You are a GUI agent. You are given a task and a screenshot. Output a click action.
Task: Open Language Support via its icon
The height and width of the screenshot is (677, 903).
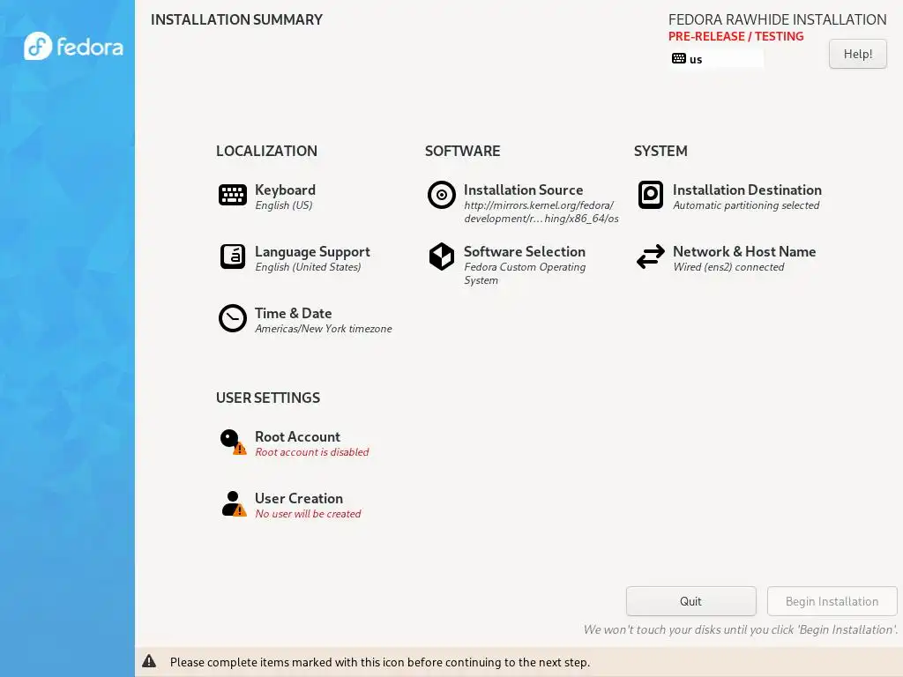233,257
